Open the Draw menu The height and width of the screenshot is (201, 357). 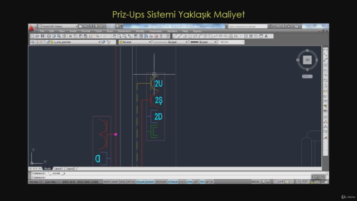pos(110,31)
